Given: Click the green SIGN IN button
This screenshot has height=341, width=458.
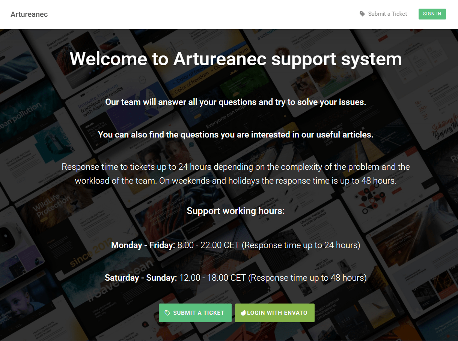Looking at the screenshot, I should pyautogui.click(x=432, y=14).
